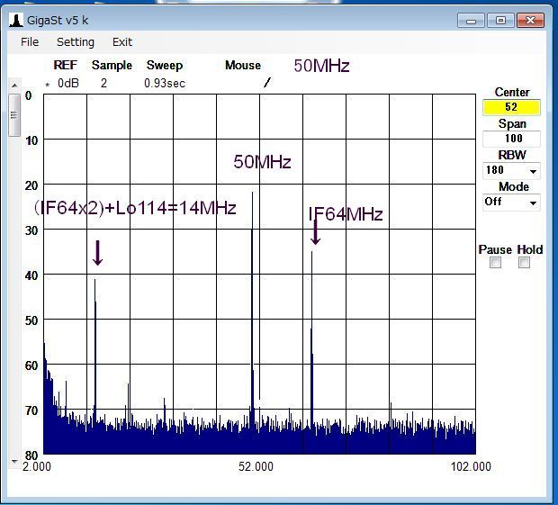The height and width of the screenshot is (505, 558).
Task: Click the start frequency label 2.000
Action: [36, 466]
